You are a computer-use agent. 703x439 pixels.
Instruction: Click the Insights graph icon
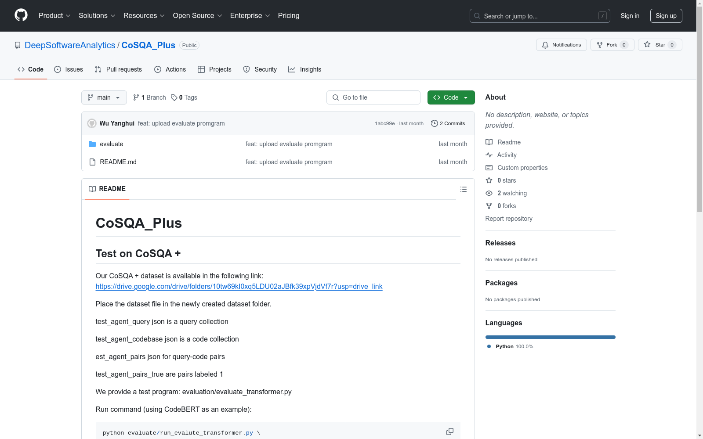tap(292, 69)
